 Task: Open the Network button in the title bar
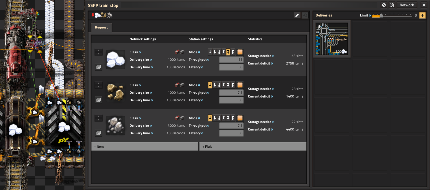(x=407, y=5)
